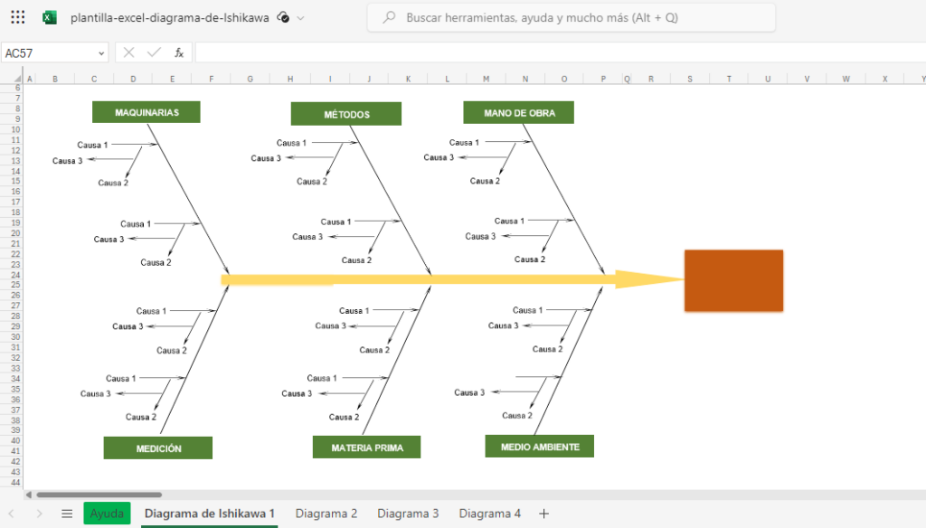Open the Insert Function fx dialog
Screen dimensions: 926x528
click(179, 52)
